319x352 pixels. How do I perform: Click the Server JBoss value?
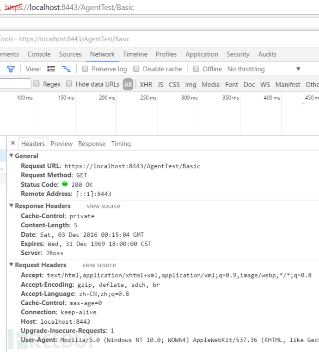(x=55, y=253)
